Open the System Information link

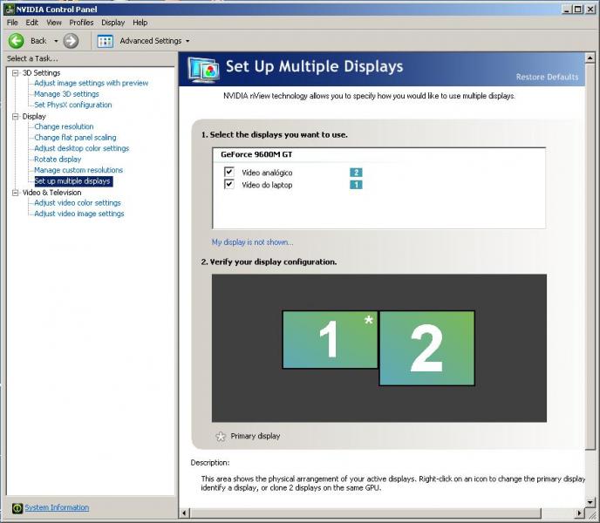pyautogui.click(x=57, y=507)
